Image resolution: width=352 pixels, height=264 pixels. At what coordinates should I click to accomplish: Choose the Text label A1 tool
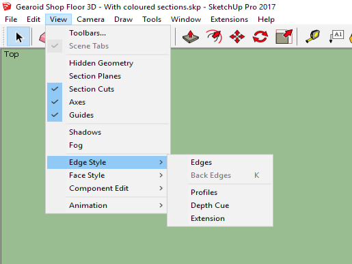[336, 36]
